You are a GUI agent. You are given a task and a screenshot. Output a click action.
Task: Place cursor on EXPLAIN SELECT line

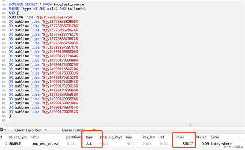[x=46, y=4]
